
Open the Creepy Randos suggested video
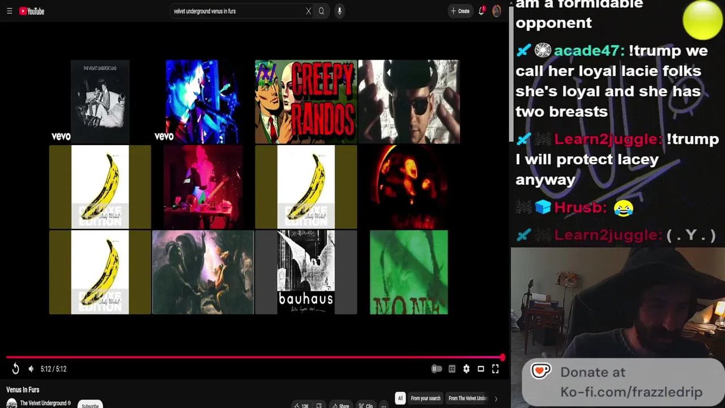306,101
